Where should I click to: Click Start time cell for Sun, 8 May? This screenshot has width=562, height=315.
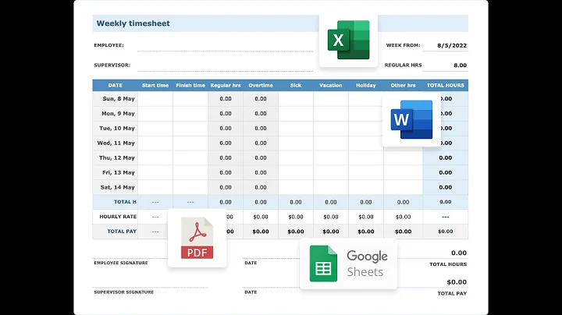point(155,99)
